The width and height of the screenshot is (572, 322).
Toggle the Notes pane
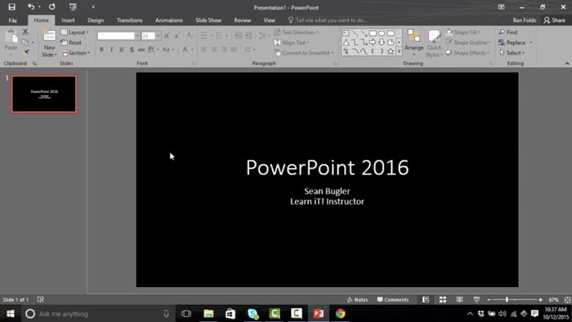coord(358,300)
